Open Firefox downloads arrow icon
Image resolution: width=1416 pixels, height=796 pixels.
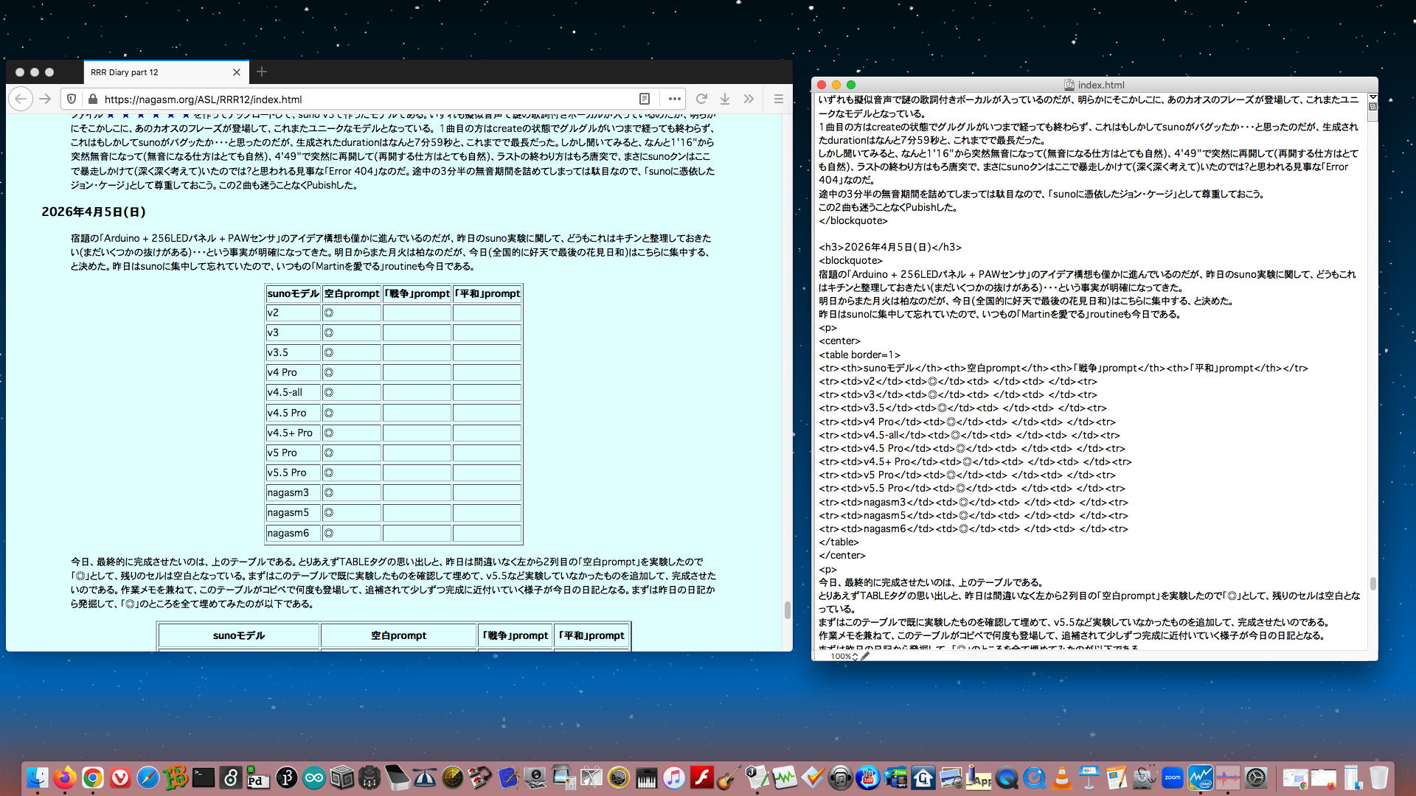[725, 99]
